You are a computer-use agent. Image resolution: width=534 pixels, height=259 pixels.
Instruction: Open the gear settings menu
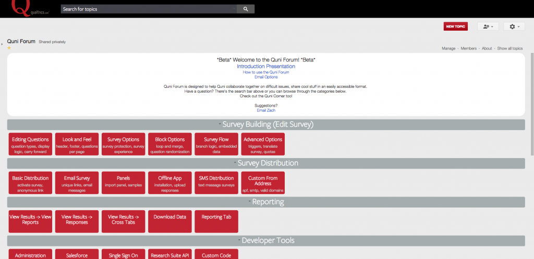[x=514, y=27]
